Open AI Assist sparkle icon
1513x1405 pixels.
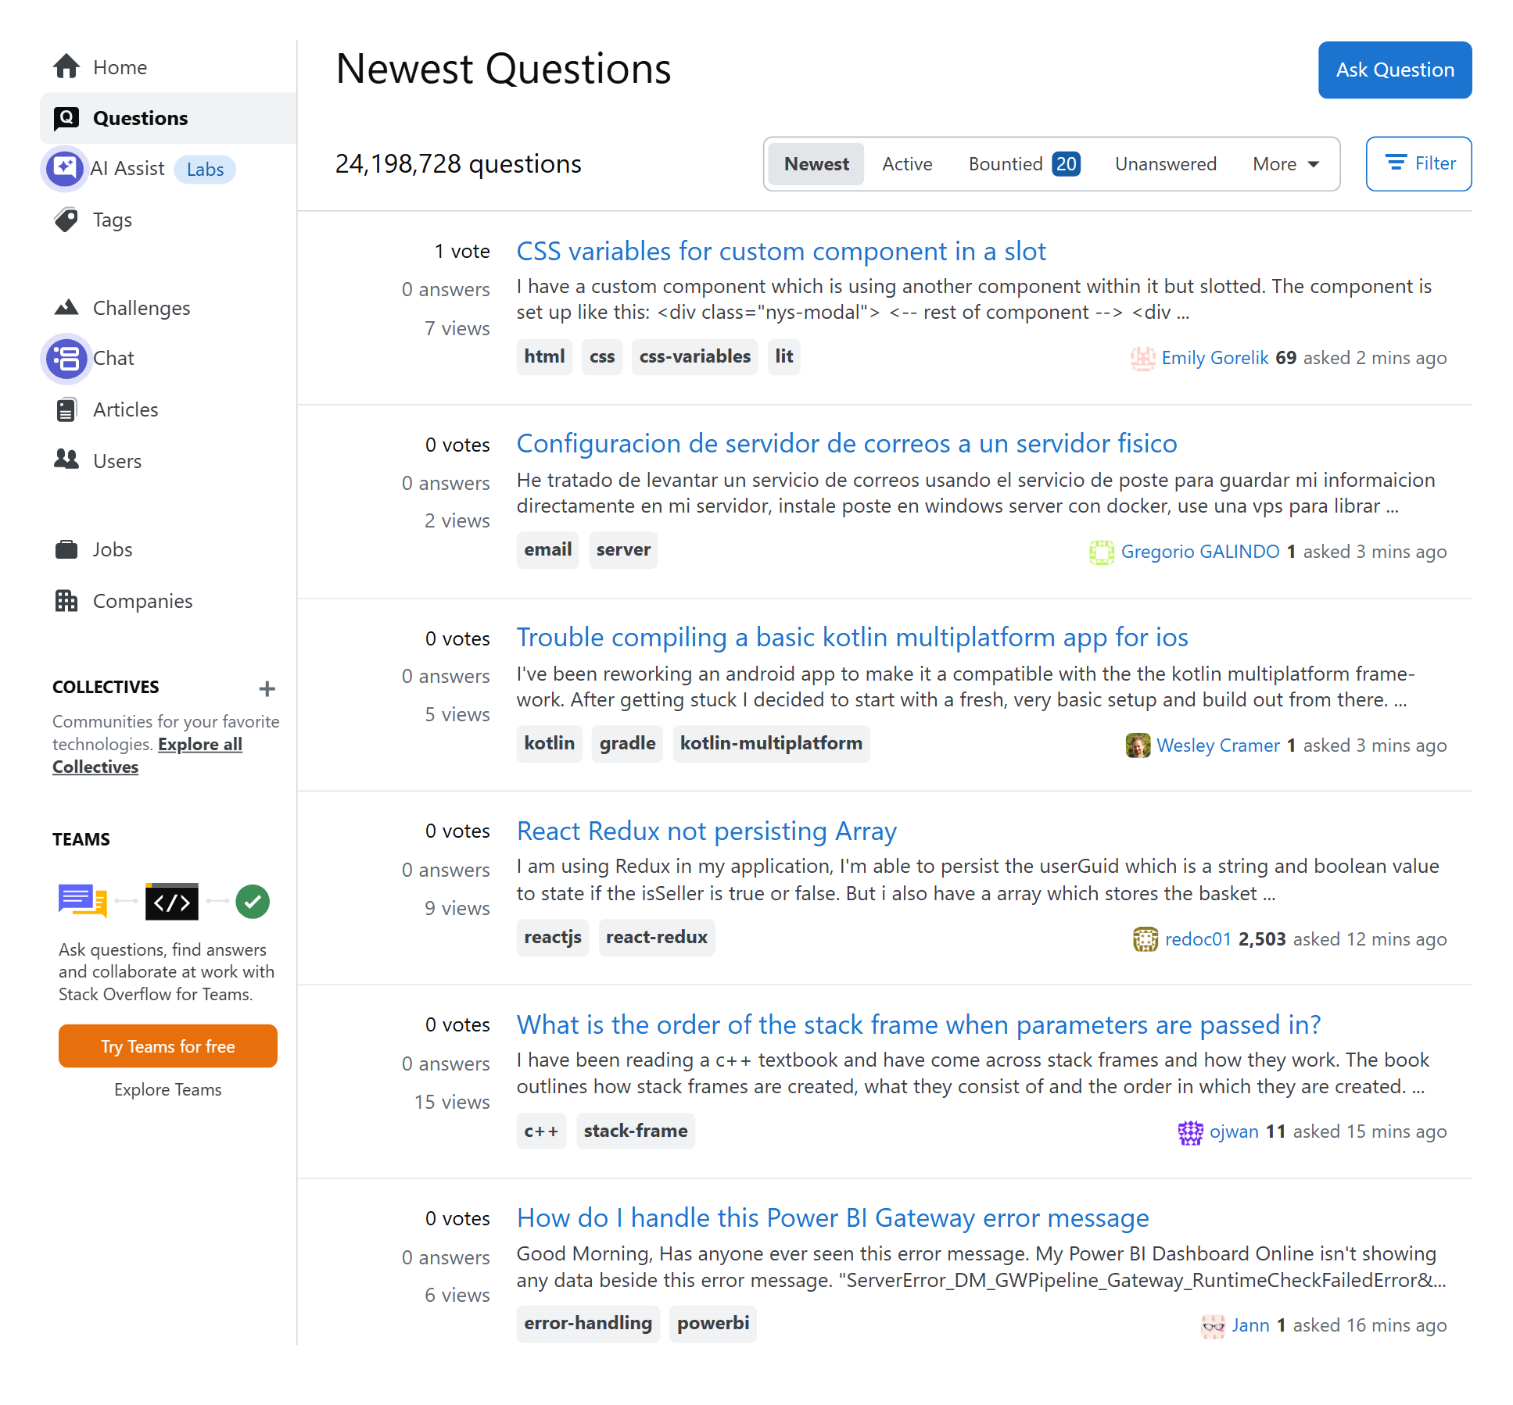65,168
